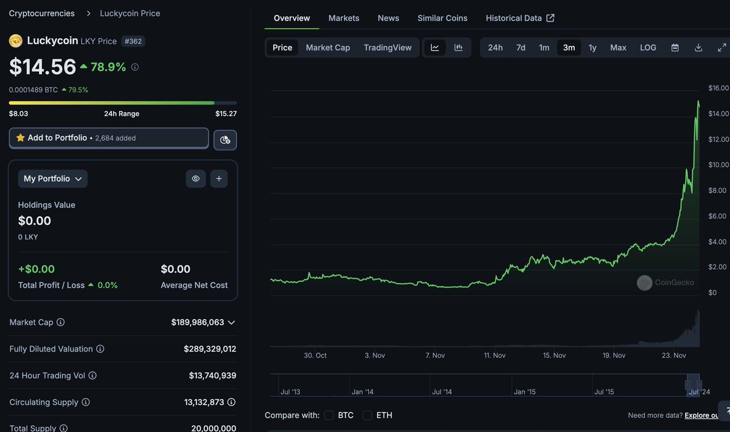Image resolution: width=730 pixels, height=432 pixels.
Task: Expand the Market Cap value chevron
Action: coord(231,323)
